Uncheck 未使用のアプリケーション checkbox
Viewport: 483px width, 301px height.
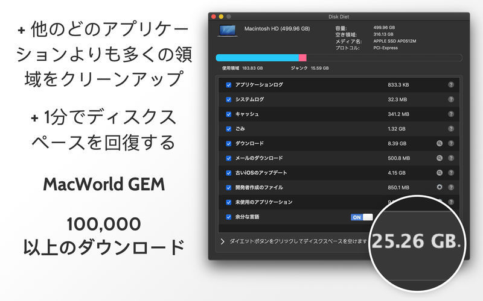tap(229, 202)
